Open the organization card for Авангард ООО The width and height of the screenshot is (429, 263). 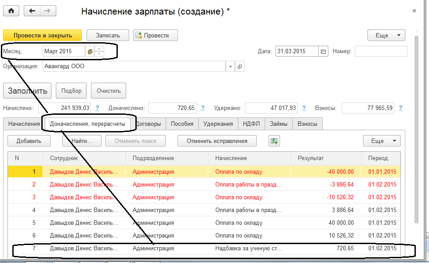click(240, 66)
